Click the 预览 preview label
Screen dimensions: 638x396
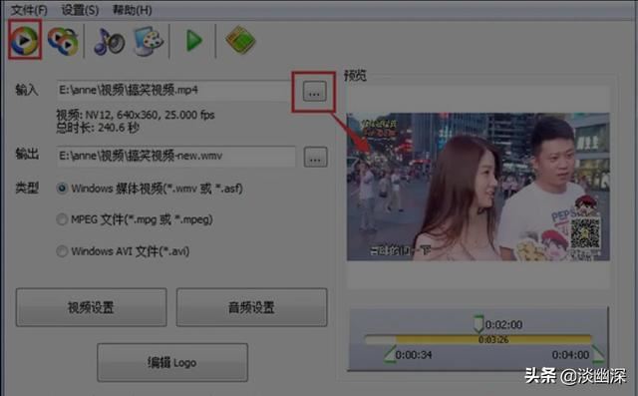[x=355, y=75]
